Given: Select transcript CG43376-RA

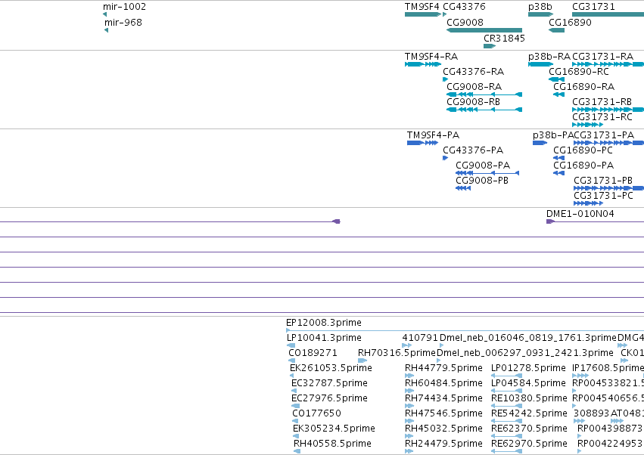Looking at the screenshot, I should [x=473, y=71].
